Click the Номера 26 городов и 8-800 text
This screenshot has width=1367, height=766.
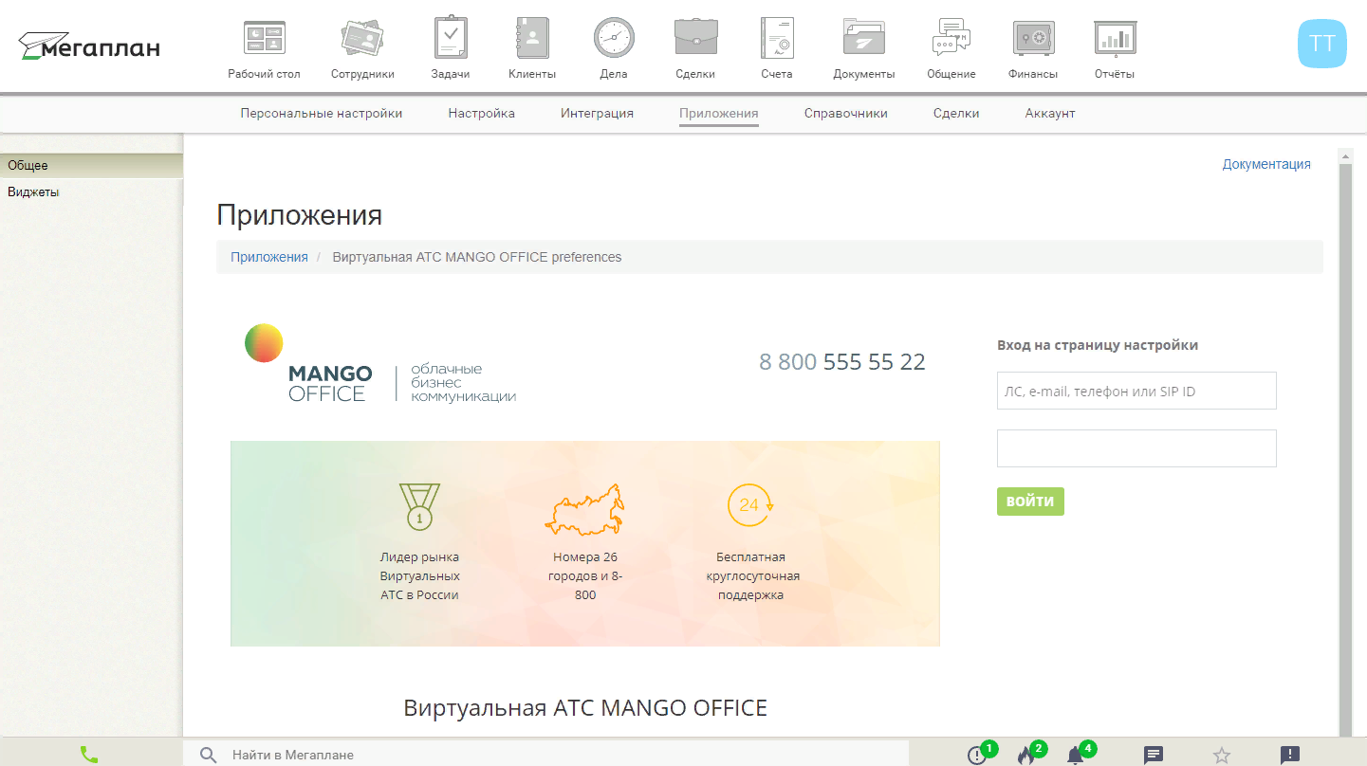point(585,575)
